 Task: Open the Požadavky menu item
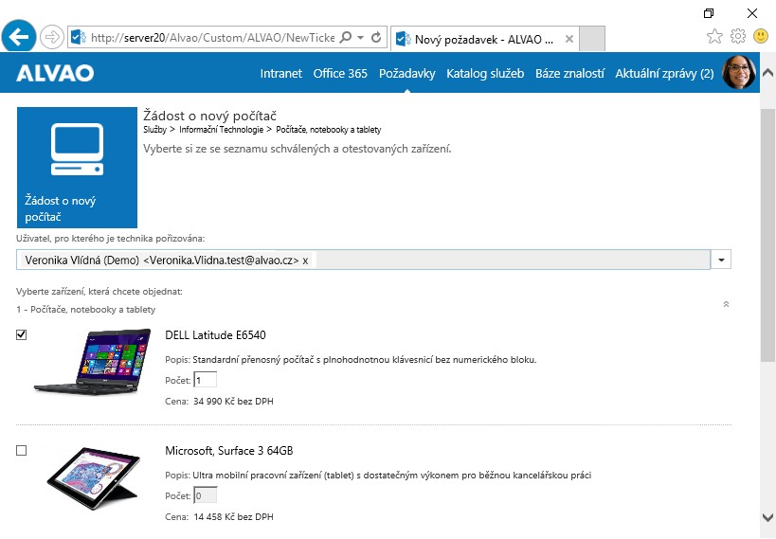pos(406,73)
